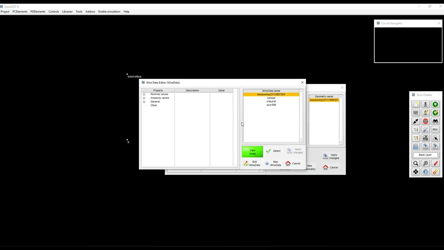Viewport: 444px width, 250px height.
Task: Click the New WireData button
Action: pos(273,164)
